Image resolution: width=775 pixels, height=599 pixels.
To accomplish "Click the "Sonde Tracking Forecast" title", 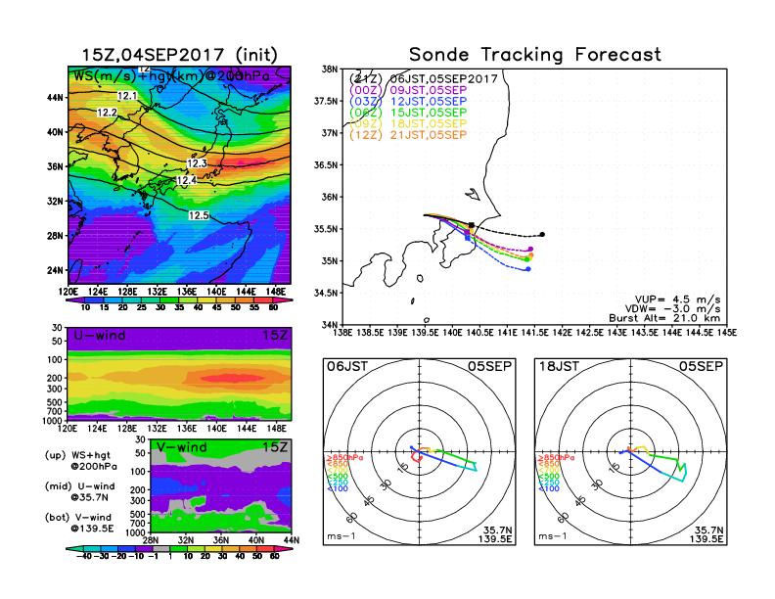I will point(535,55).
